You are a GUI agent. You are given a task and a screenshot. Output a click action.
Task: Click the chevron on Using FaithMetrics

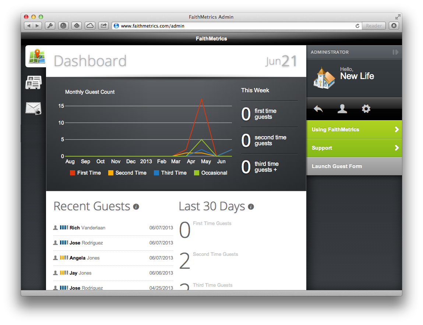397,129
